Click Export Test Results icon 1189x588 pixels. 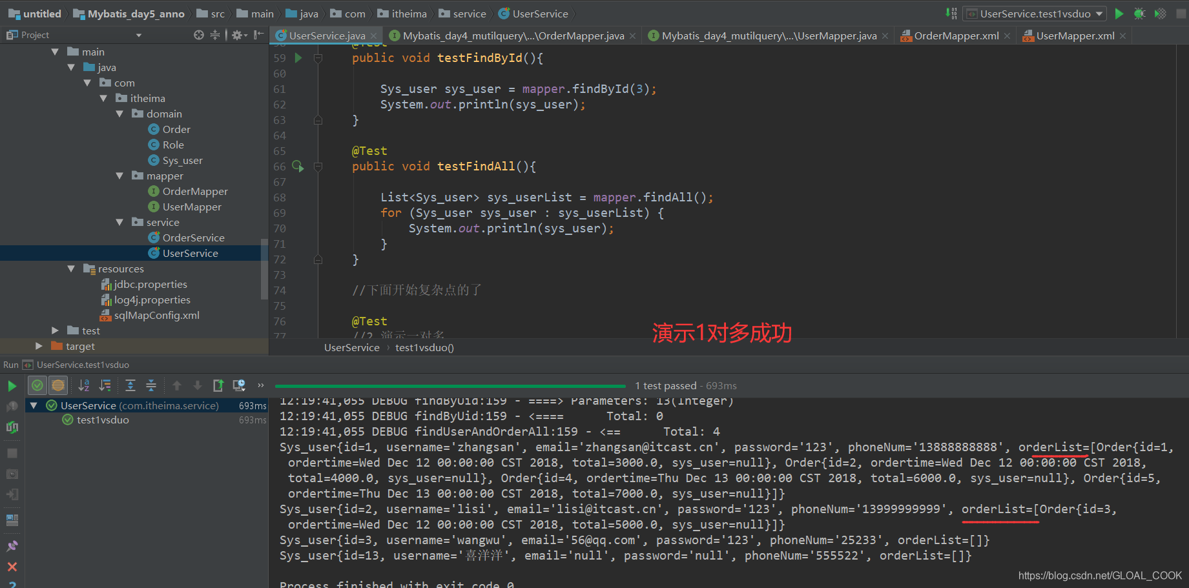pos(218,385)
